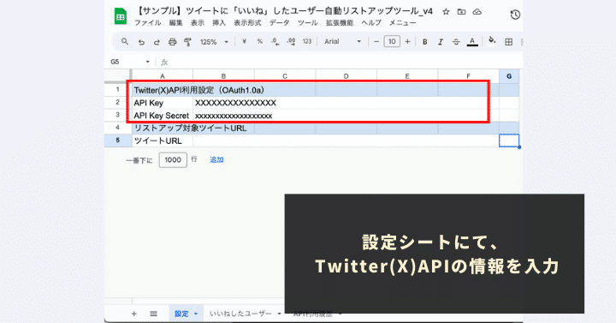Open the 表示形式 menu
The height and width of the screenshot is (323, 616).
click(x=247, y=23)
